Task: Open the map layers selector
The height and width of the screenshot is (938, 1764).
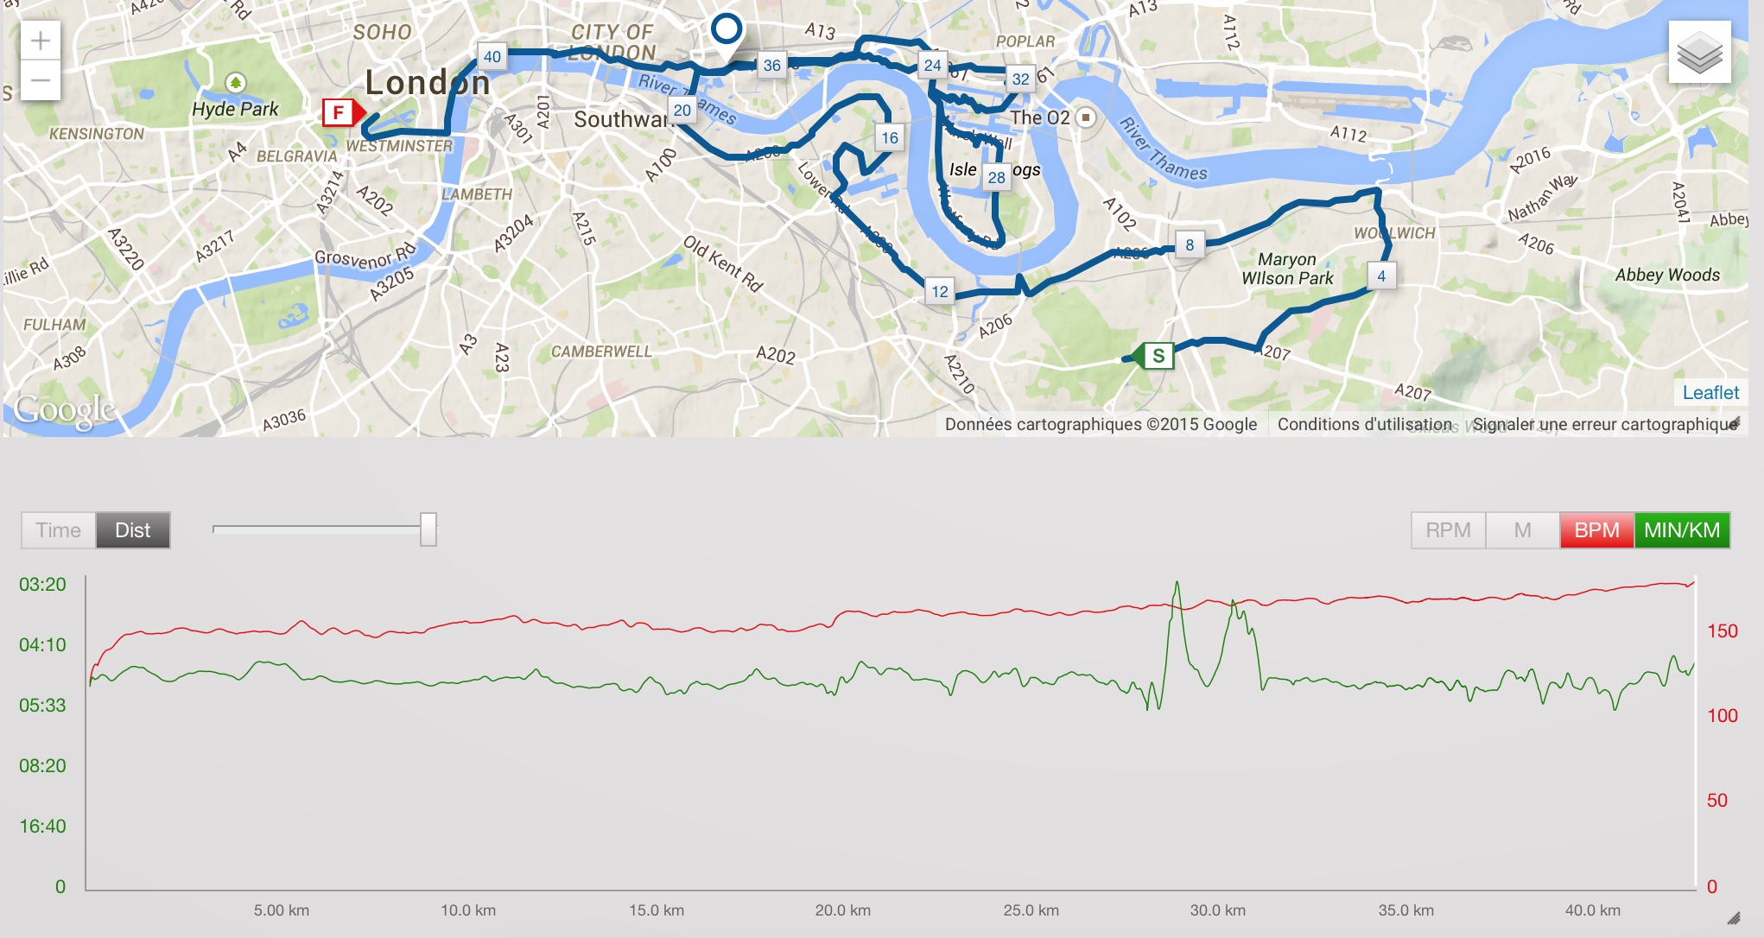Action: point(1699,53)
